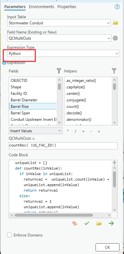Switch to the Properties tab
The height and width of the screenshot is (254, 124).
click(x=67, y=7)
